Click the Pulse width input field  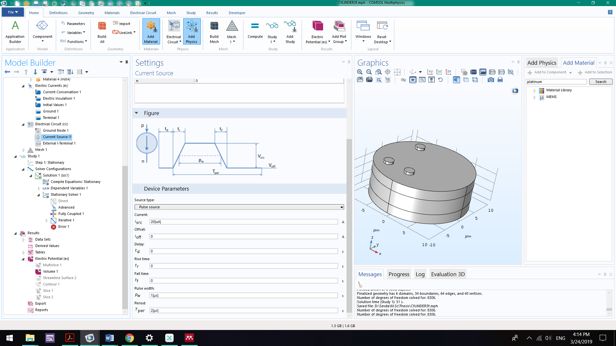244,295
